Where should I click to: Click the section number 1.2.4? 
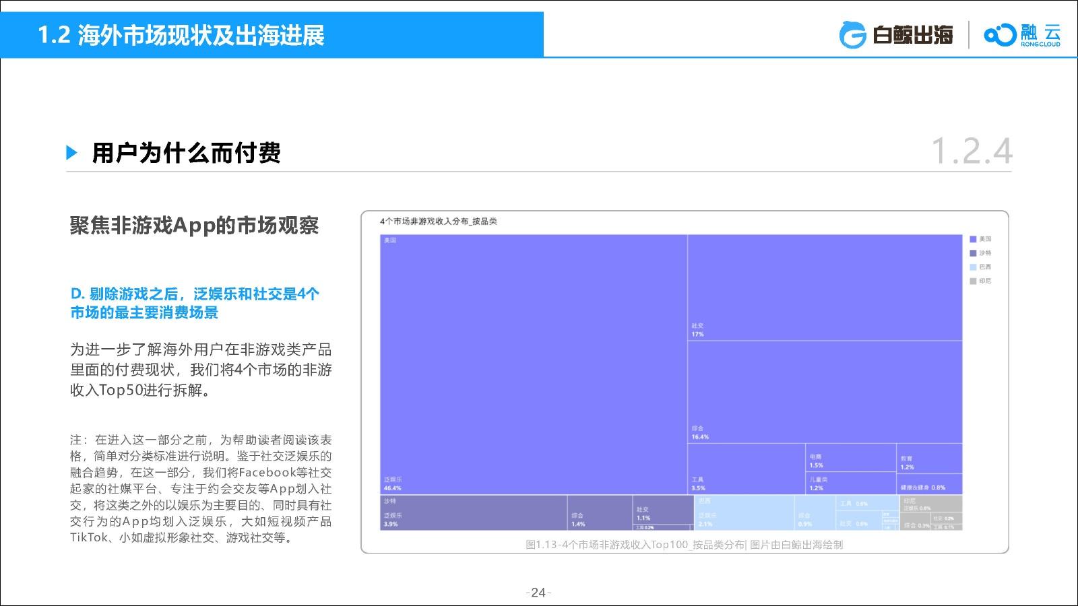(971, 151)
